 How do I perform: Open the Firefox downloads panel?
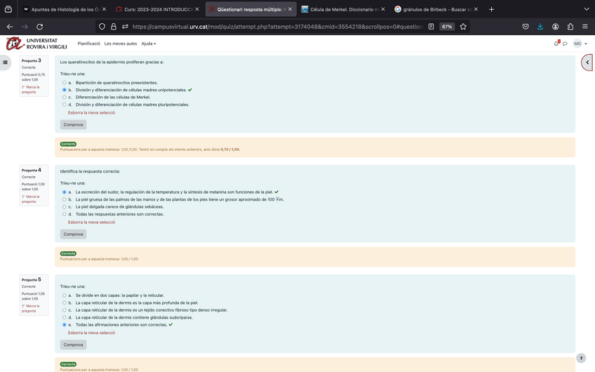click(540, 27)
